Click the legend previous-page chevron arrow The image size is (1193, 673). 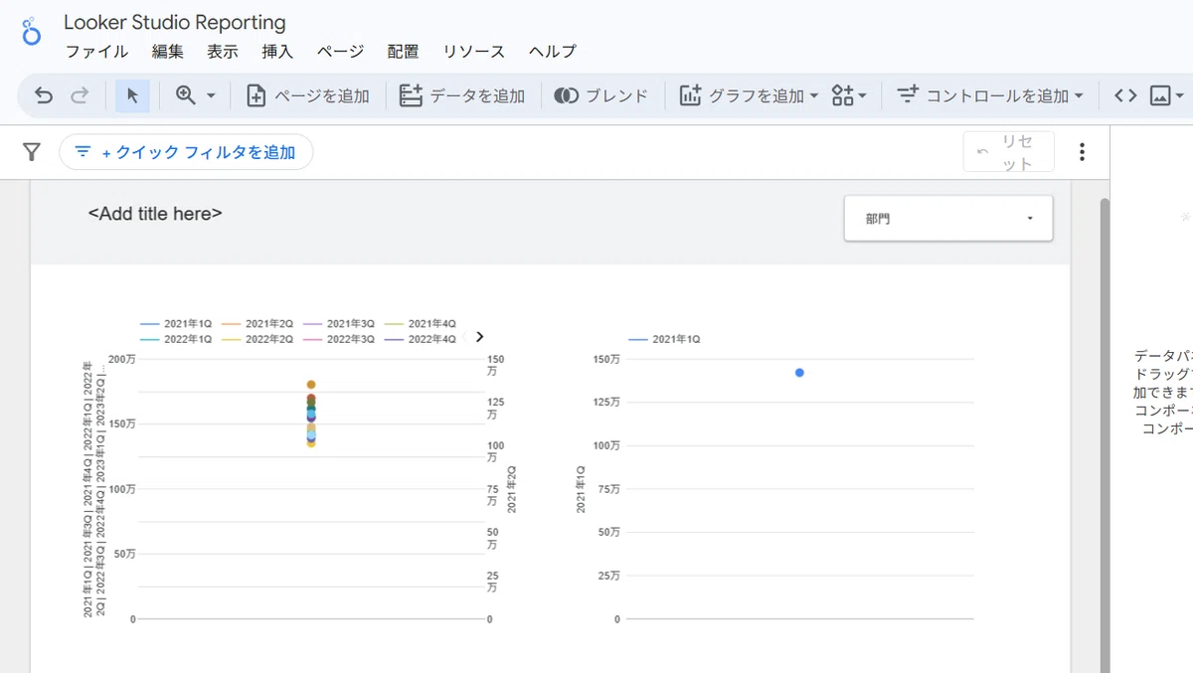click(464, 337)
